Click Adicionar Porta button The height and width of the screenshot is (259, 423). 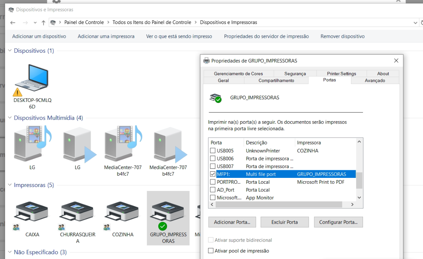point(232,222)
